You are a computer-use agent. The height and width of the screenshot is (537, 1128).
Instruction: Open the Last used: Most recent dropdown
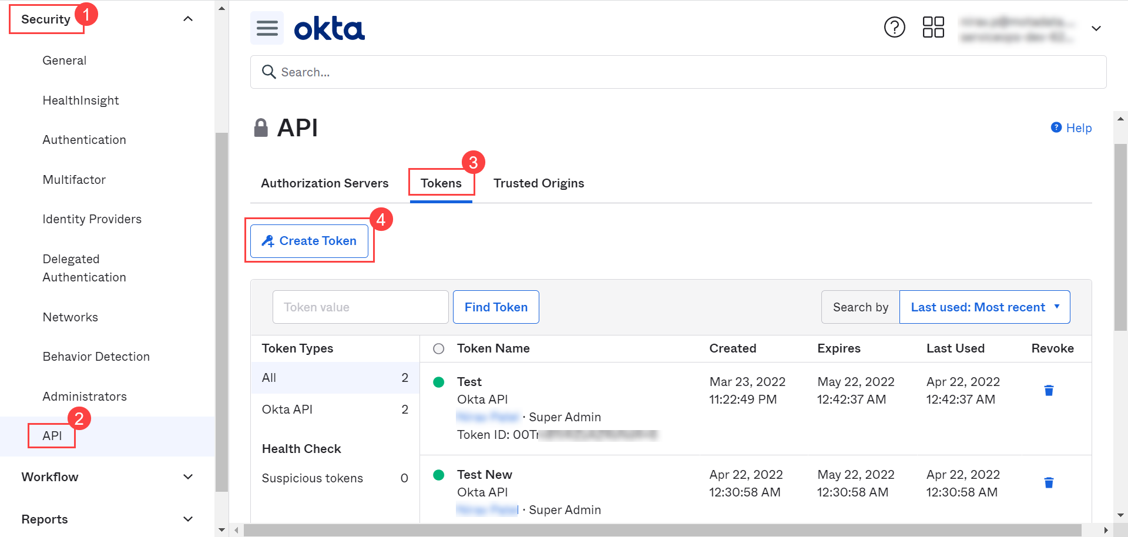985,307
